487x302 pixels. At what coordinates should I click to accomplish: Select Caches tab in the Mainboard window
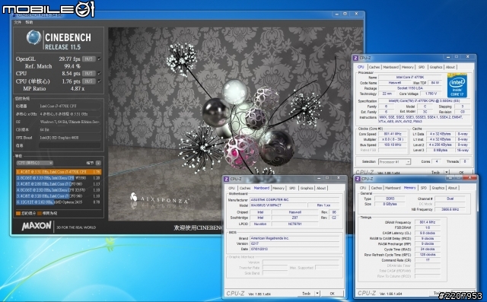click(x=245, y=188)
